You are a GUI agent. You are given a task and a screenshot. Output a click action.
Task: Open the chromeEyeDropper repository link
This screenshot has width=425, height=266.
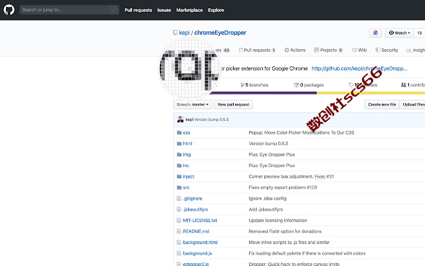220,33
